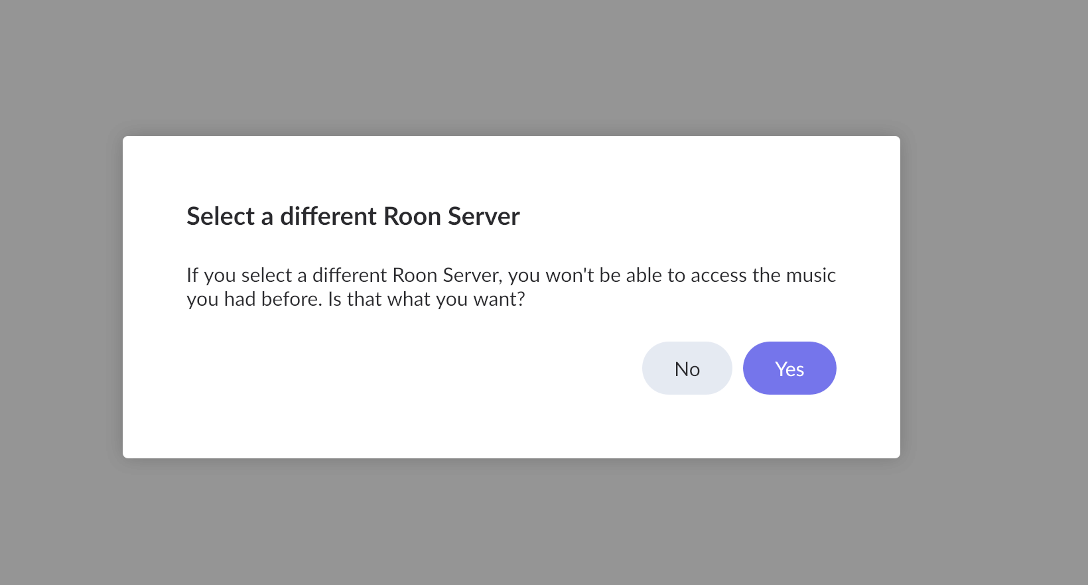
Task: Click the dimmed backdrop right of the dialog
Action: pyautogui.click(x=995, y=298)
